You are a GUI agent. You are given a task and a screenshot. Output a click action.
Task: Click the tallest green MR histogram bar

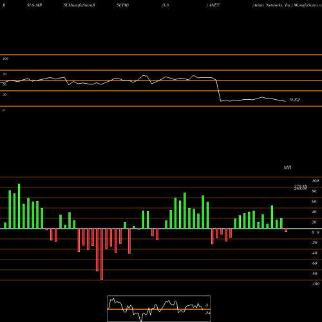tap(19, 206)
